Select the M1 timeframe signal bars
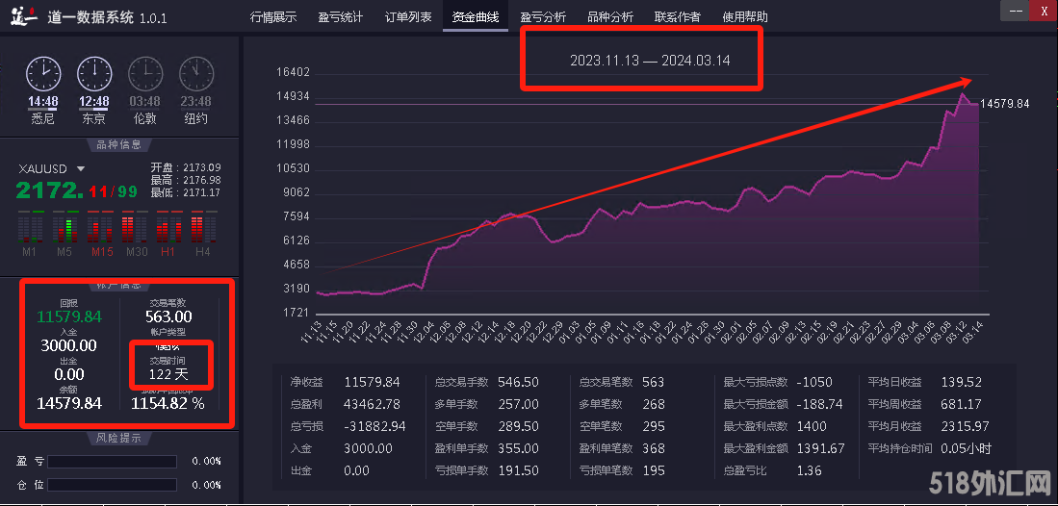Screen dimensions: 1058x506 [x=31, y=227]
